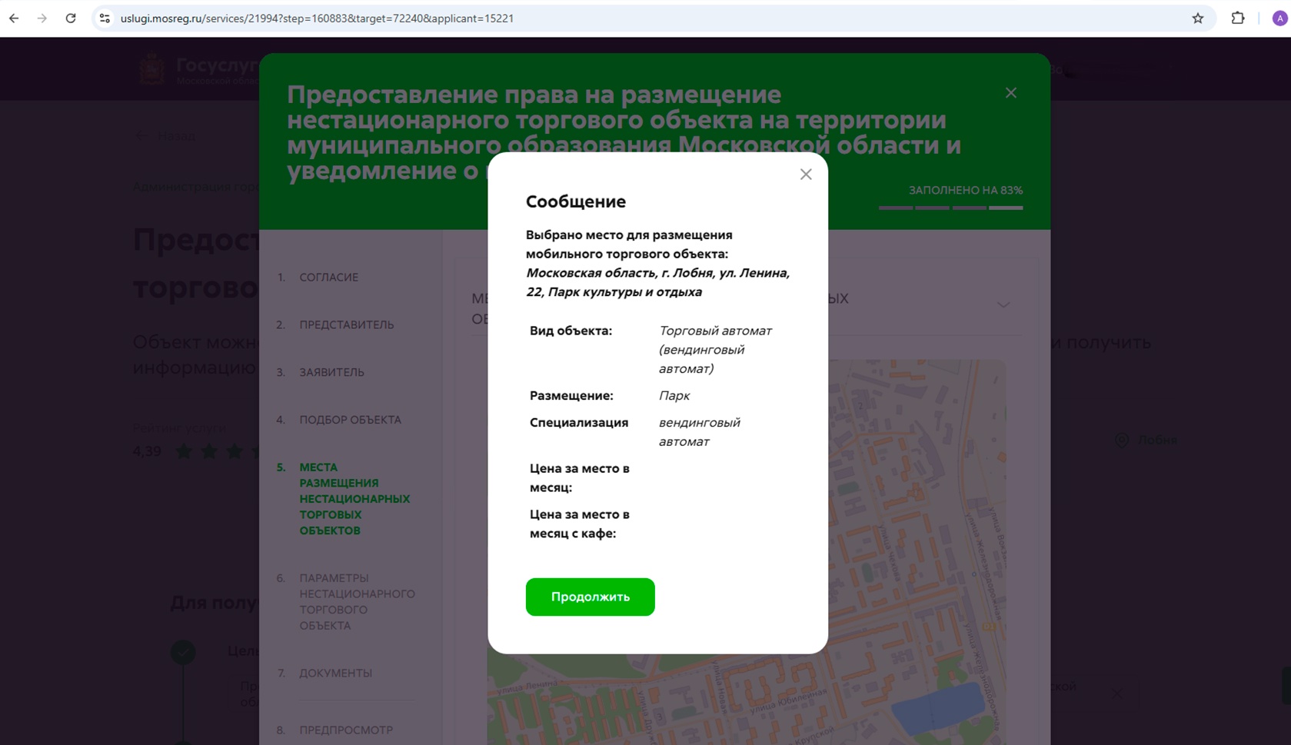Click the Размещение value Парк

(x=674, y=396)
